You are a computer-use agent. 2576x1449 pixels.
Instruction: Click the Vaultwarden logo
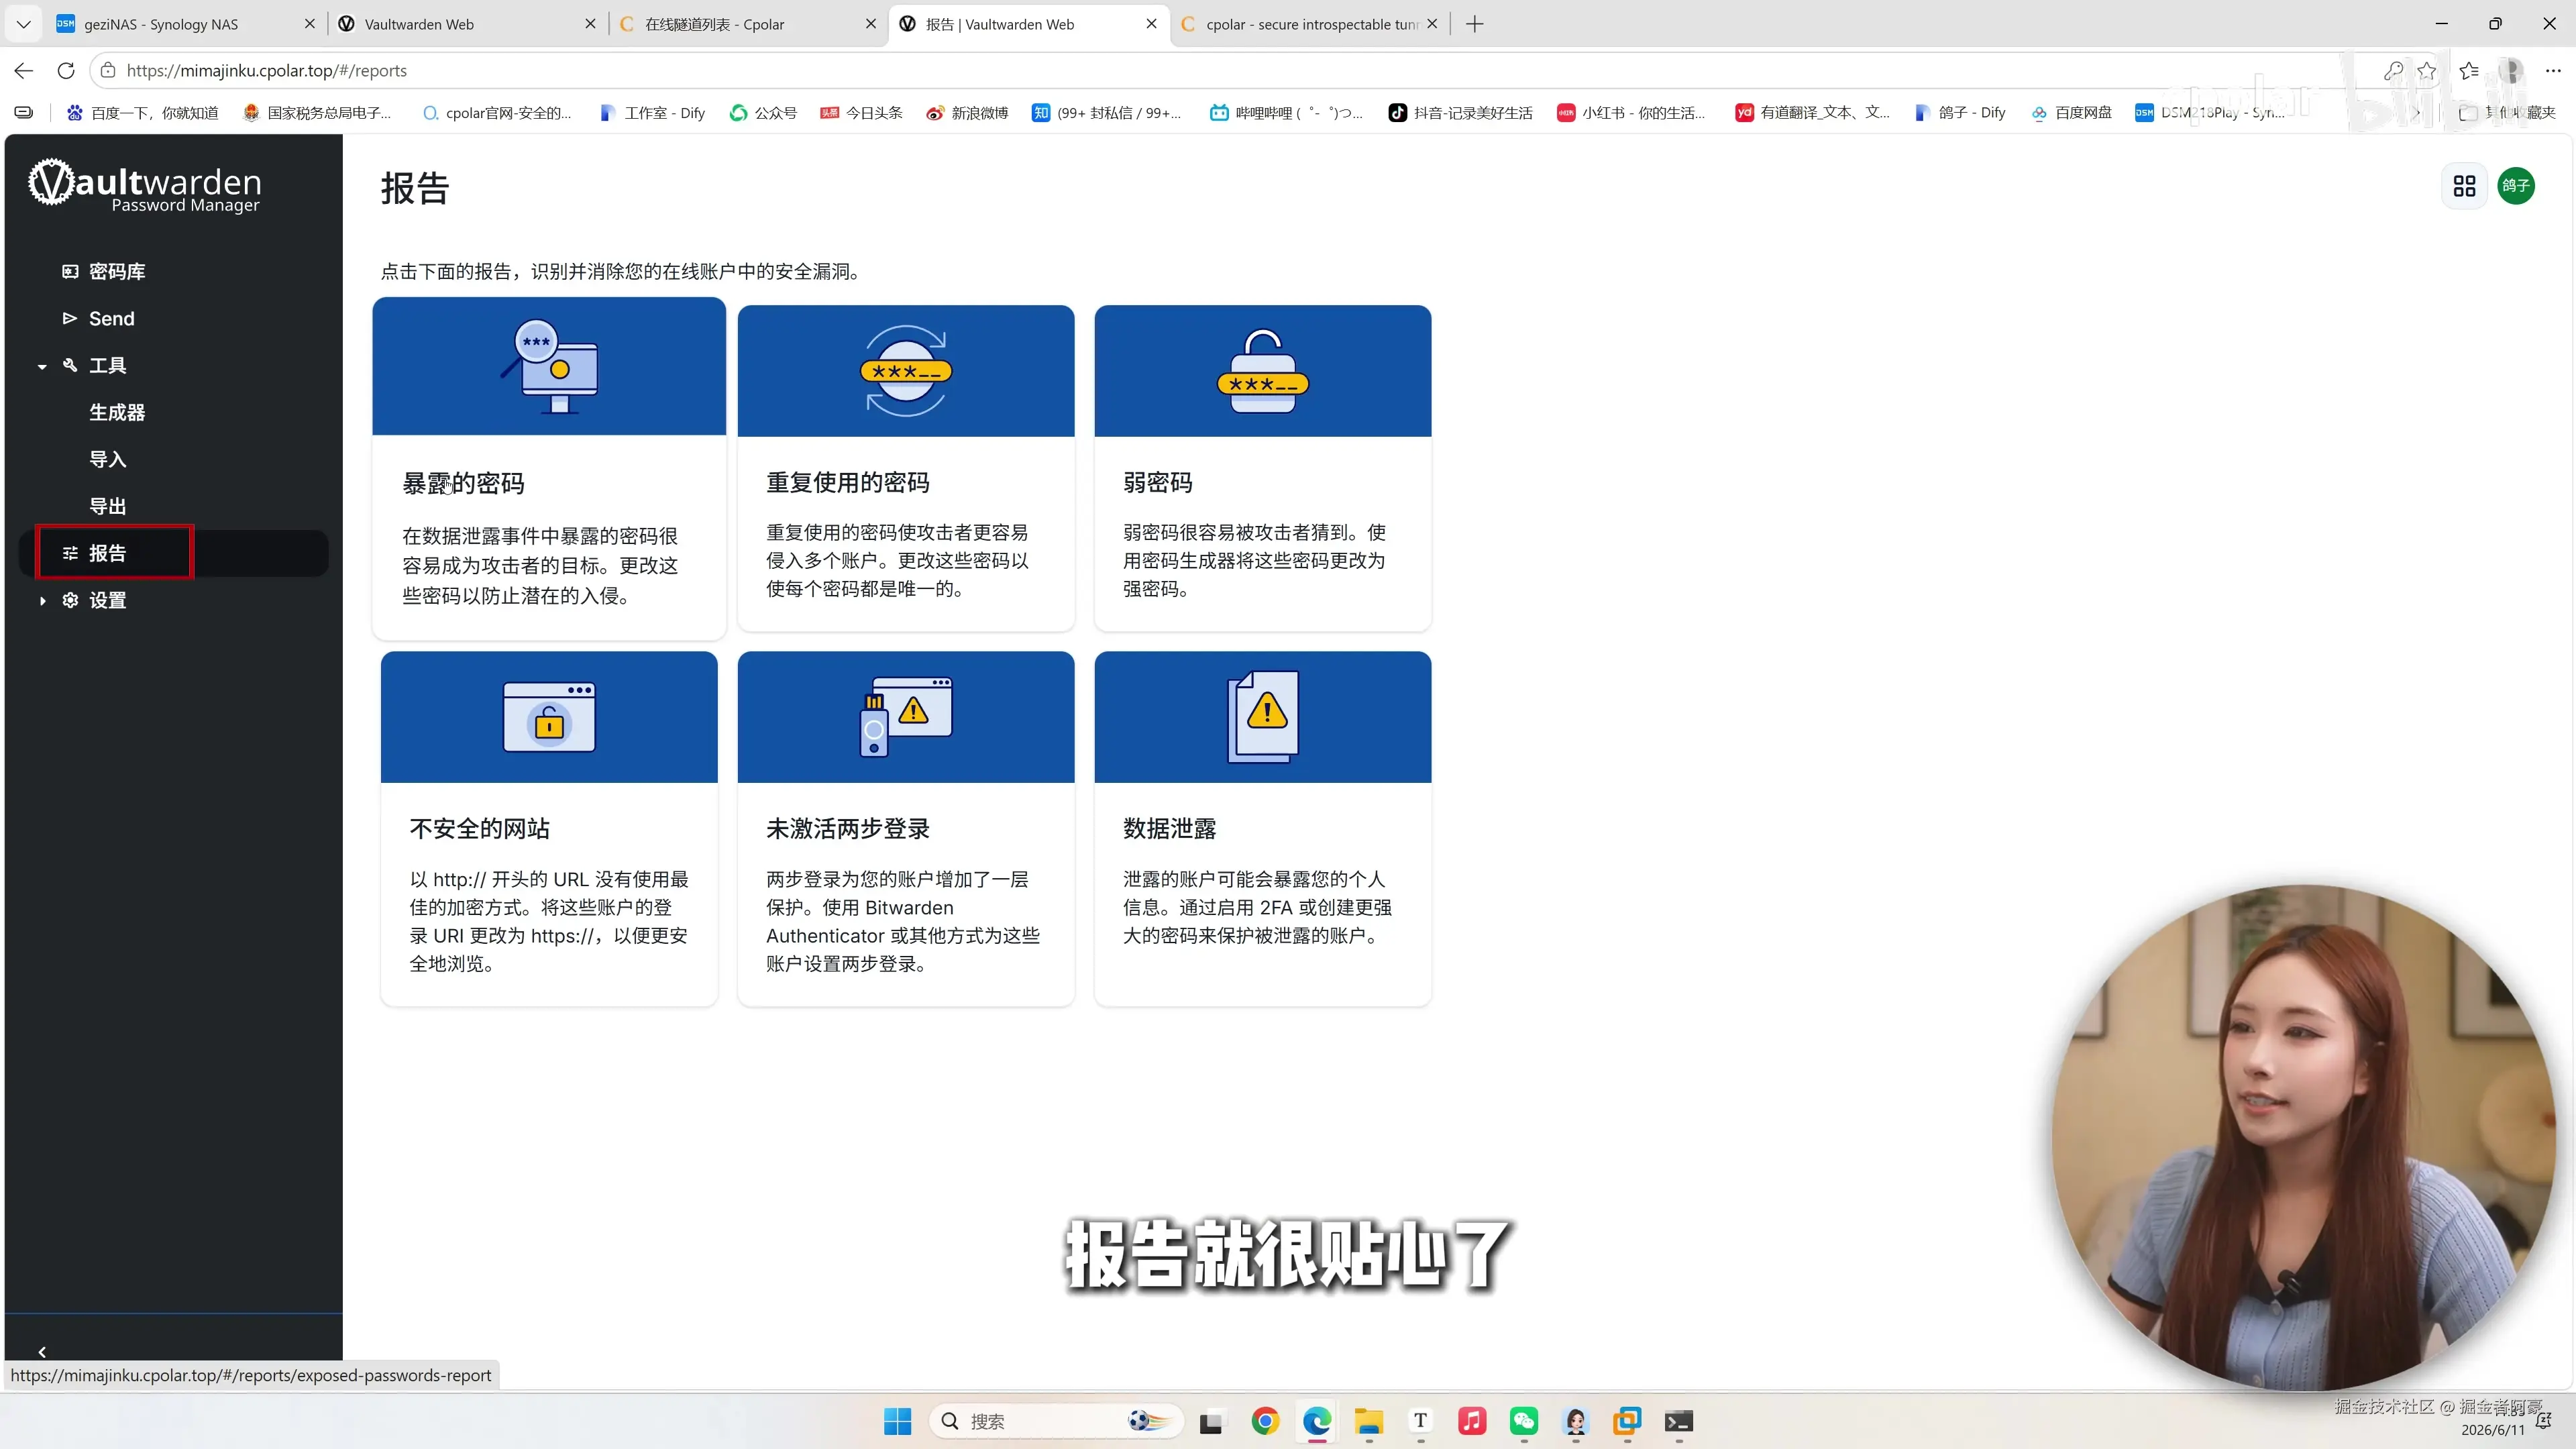coord(145,185)
